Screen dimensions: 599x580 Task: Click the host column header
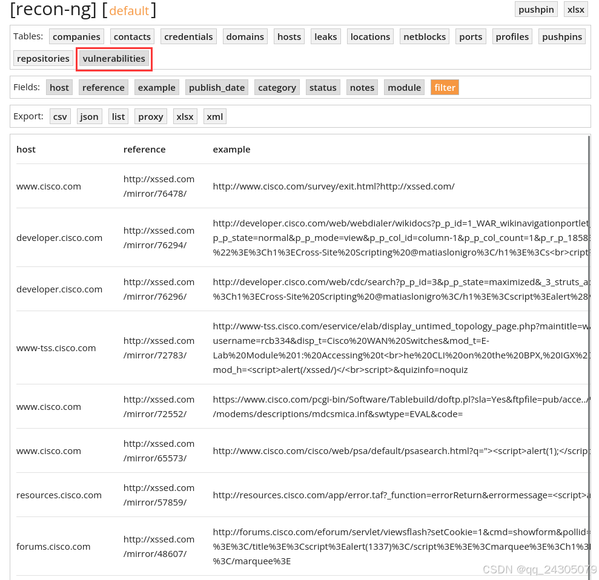click(x=26, y=150)
